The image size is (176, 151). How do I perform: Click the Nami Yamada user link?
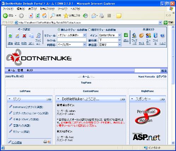point(146,77)
